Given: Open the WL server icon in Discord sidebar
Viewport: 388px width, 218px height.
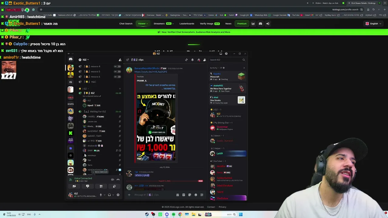Looking at the screenshot, I should tap(71, 170).
